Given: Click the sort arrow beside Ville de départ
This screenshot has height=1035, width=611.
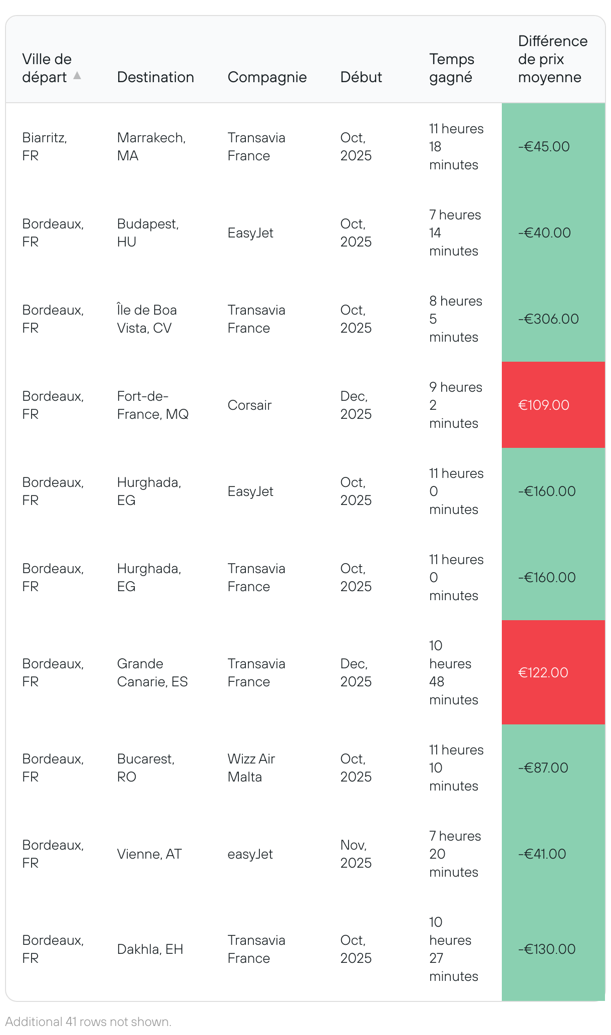Looking at the screenshot, I should click(x=77, y=76).
